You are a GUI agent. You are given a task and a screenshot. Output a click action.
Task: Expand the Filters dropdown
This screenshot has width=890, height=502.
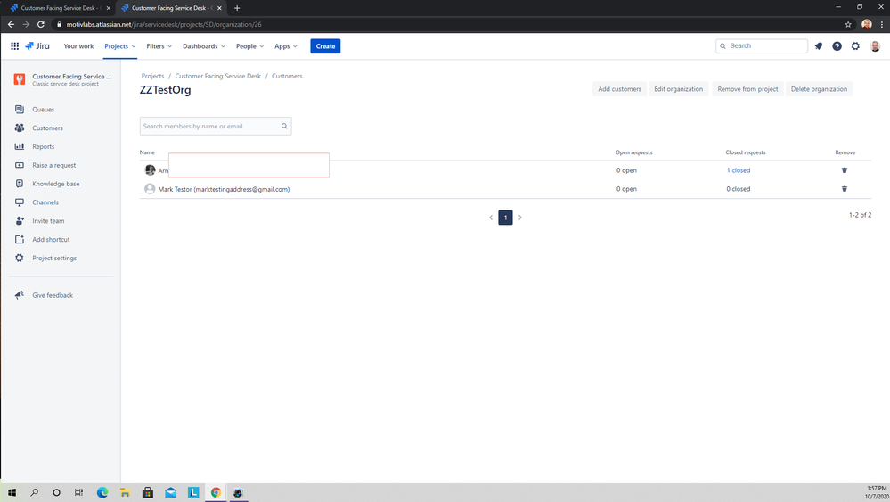[x=159, y=46]
